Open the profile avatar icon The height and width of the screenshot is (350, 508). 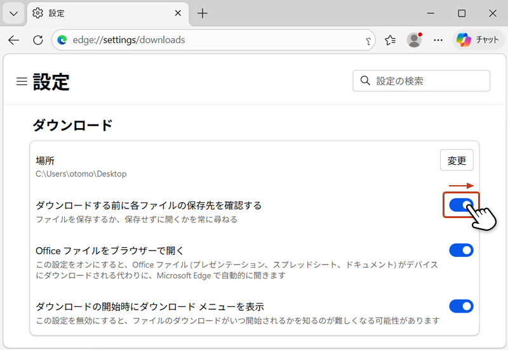click(x=415, y=40)
